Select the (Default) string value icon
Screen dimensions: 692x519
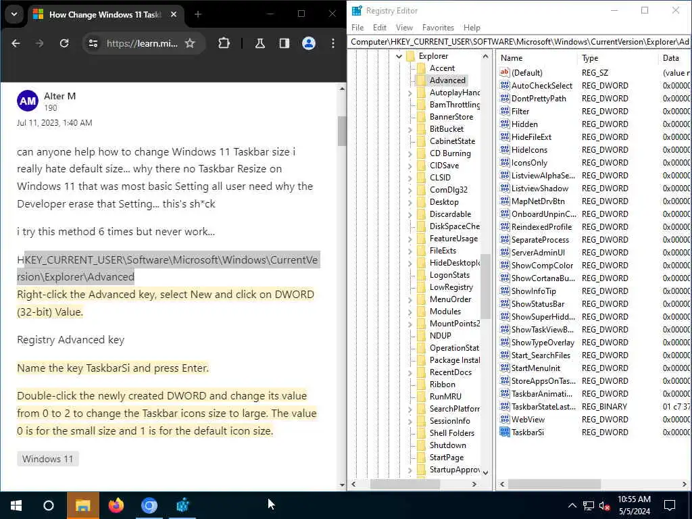pyautogui.click(x=504, y=72)
